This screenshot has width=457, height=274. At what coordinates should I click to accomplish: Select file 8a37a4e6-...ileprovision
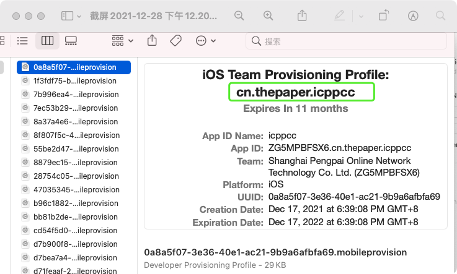coord(74,122)
